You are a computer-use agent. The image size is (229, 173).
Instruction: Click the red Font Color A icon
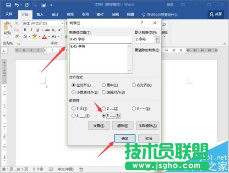point(44,37)
